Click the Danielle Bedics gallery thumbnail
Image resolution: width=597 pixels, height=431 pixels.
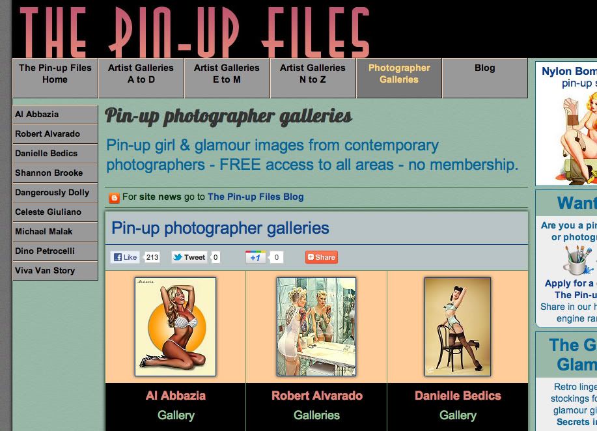pyautogui.click(x=458, y=327)
